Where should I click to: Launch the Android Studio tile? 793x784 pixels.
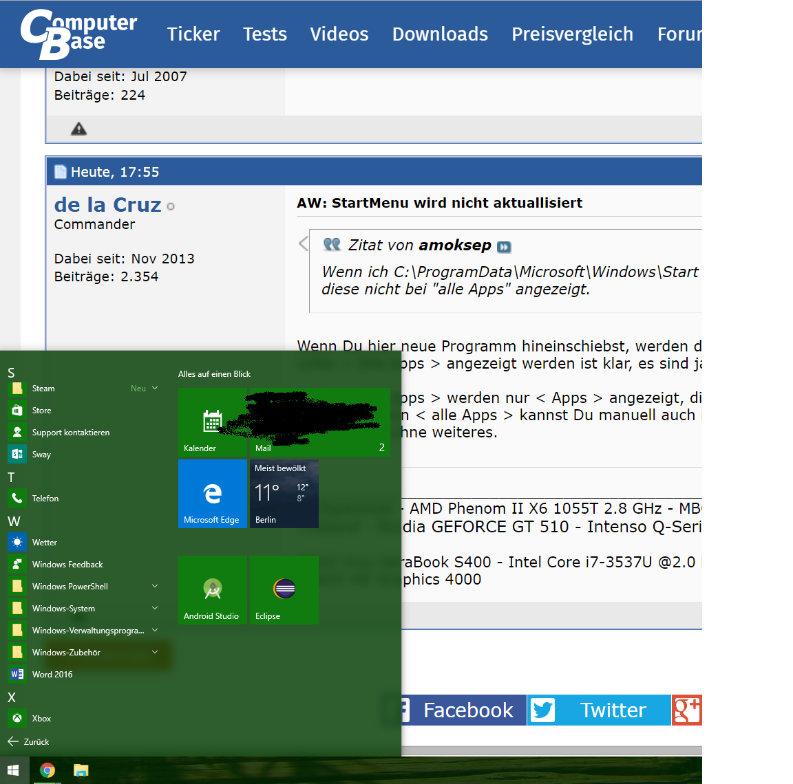[x=213, y=590]
